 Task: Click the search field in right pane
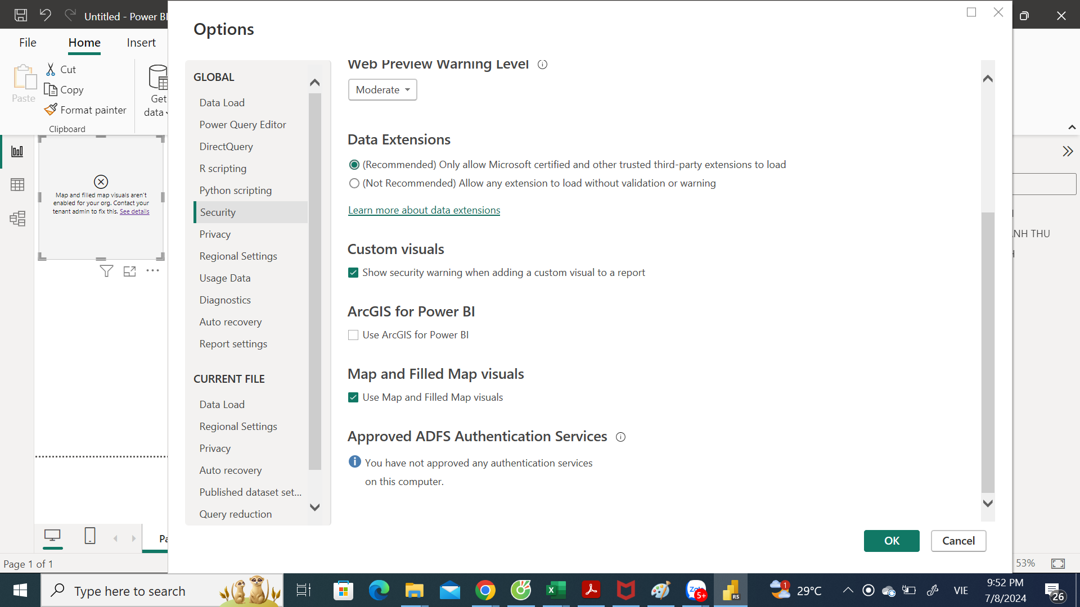(x=1045, y=184)
